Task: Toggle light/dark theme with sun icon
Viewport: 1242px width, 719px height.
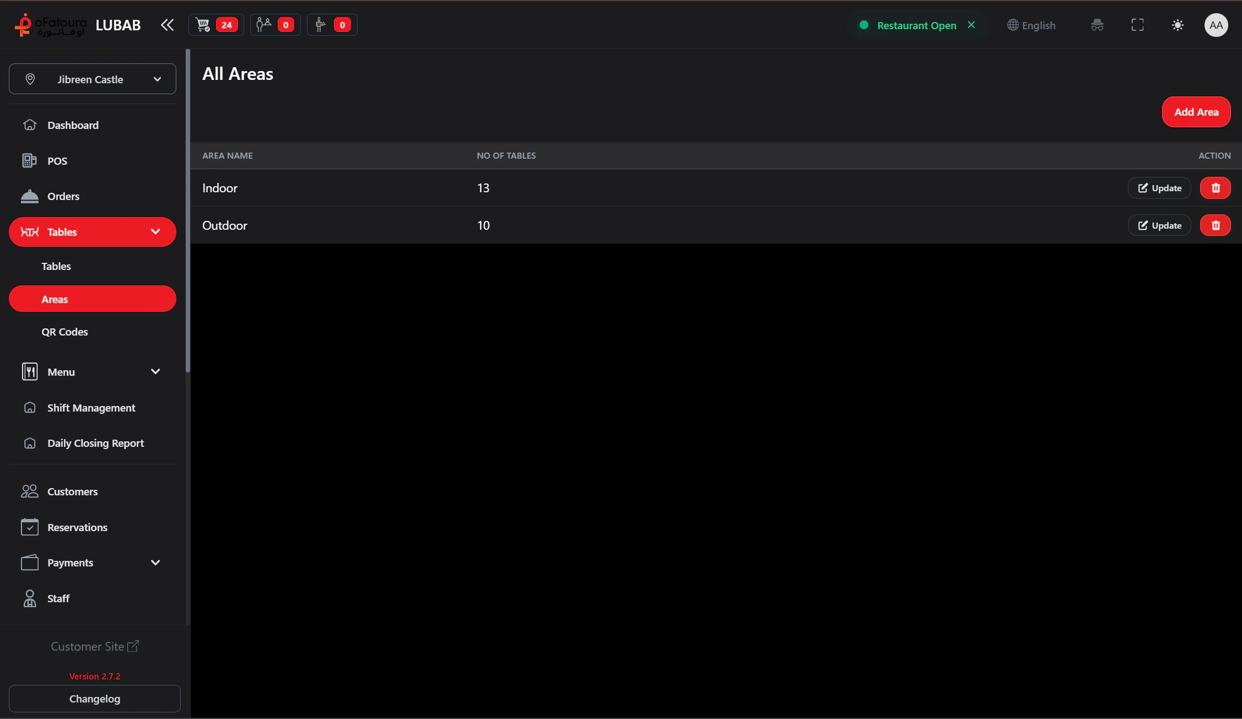Action: (1178, 25)
